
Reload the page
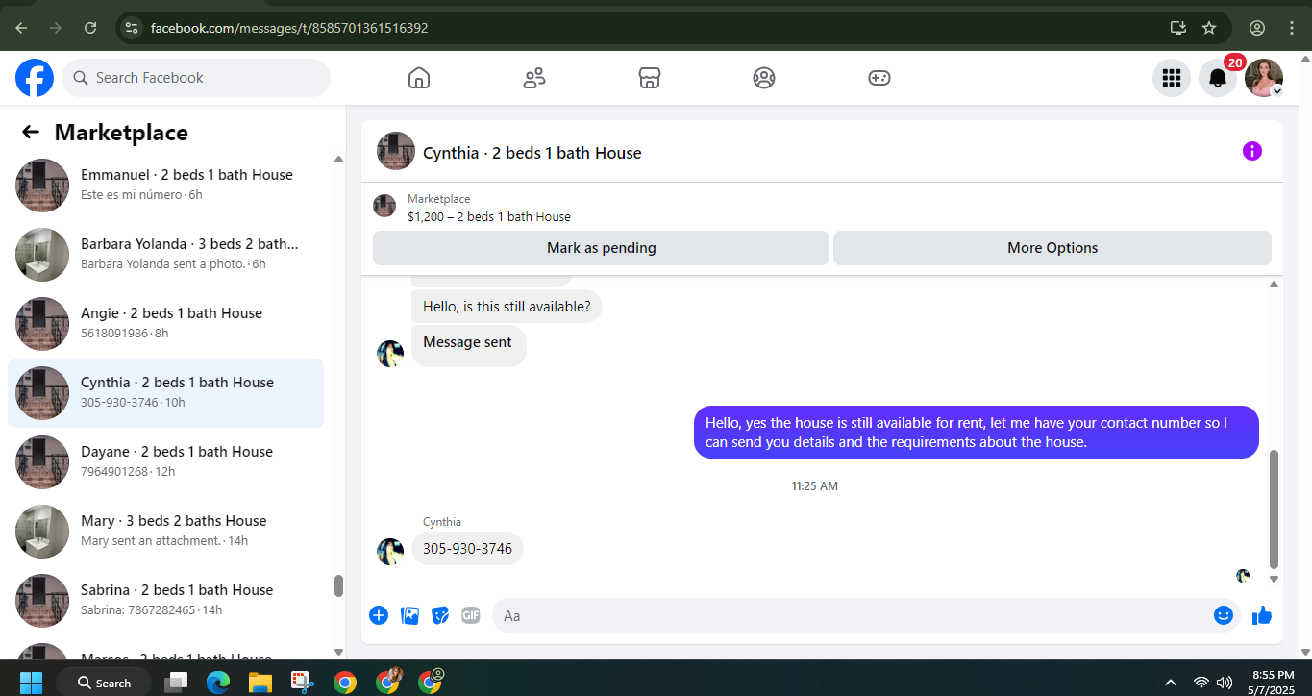tap(90, 28)
